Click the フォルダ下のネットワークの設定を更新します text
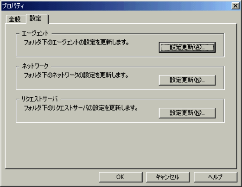 pos(76,75)
